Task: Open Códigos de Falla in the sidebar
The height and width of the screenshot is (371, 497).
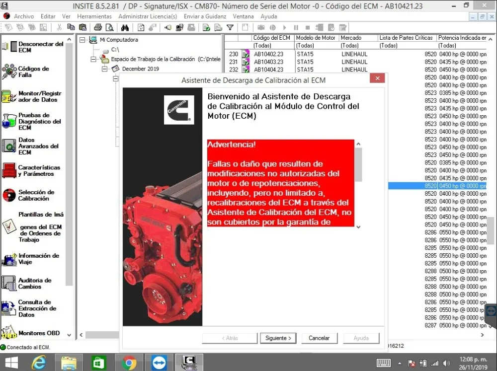Action: [26, 72]
